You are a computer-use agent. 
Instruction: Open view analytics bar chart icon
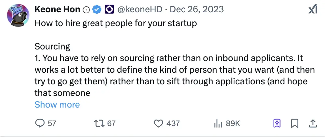click(x=217, y=123)
